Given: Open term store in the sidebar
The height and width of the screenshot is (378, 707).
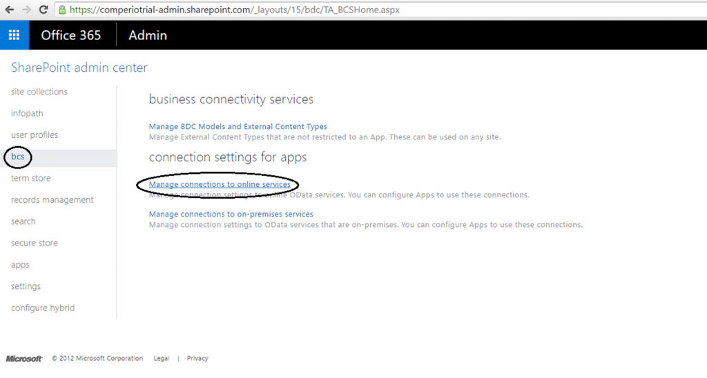Looking at the screenshot, I should pyautogui.click(x=30, y=178).
